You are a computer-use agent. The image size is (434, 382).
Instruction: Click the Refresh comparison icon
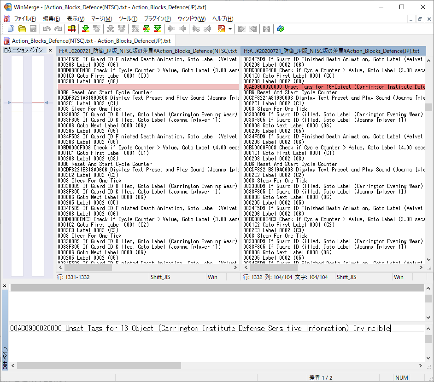tap(280, 29)
